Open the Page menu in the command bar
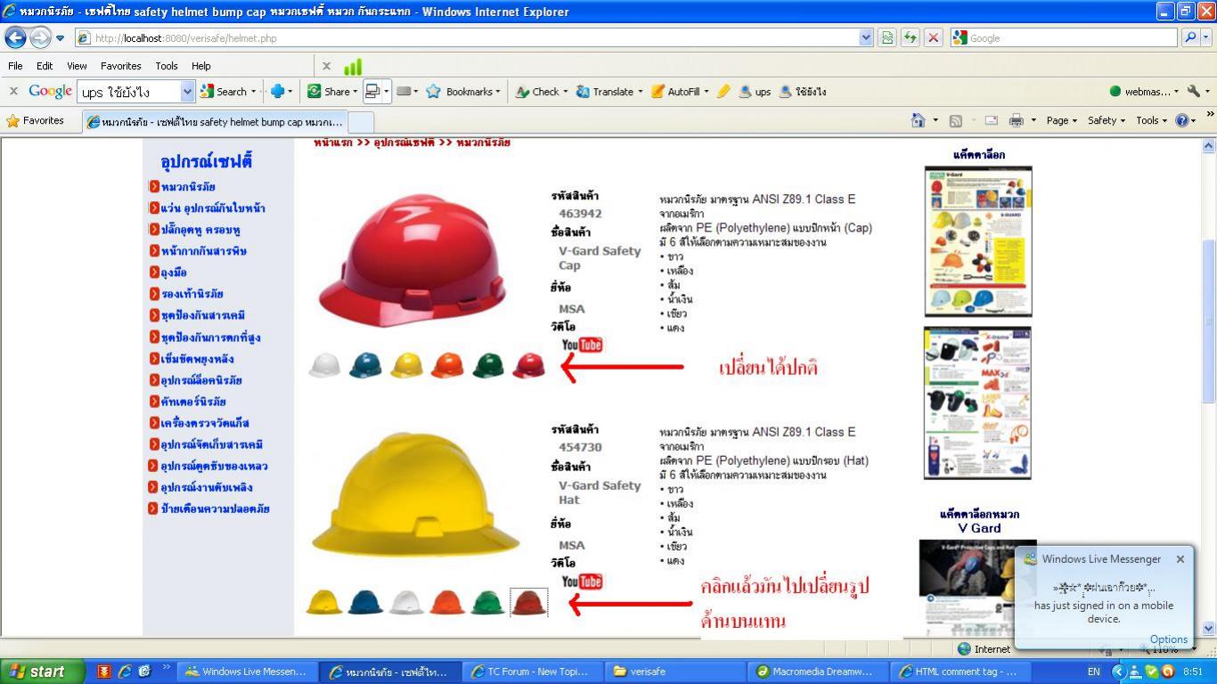The image size is (1217, 684). pyautogui.click(x=1061, y=120)
